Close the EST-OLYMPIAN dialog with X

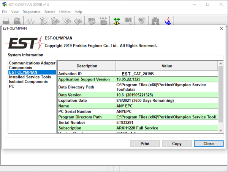coord(221,28)
